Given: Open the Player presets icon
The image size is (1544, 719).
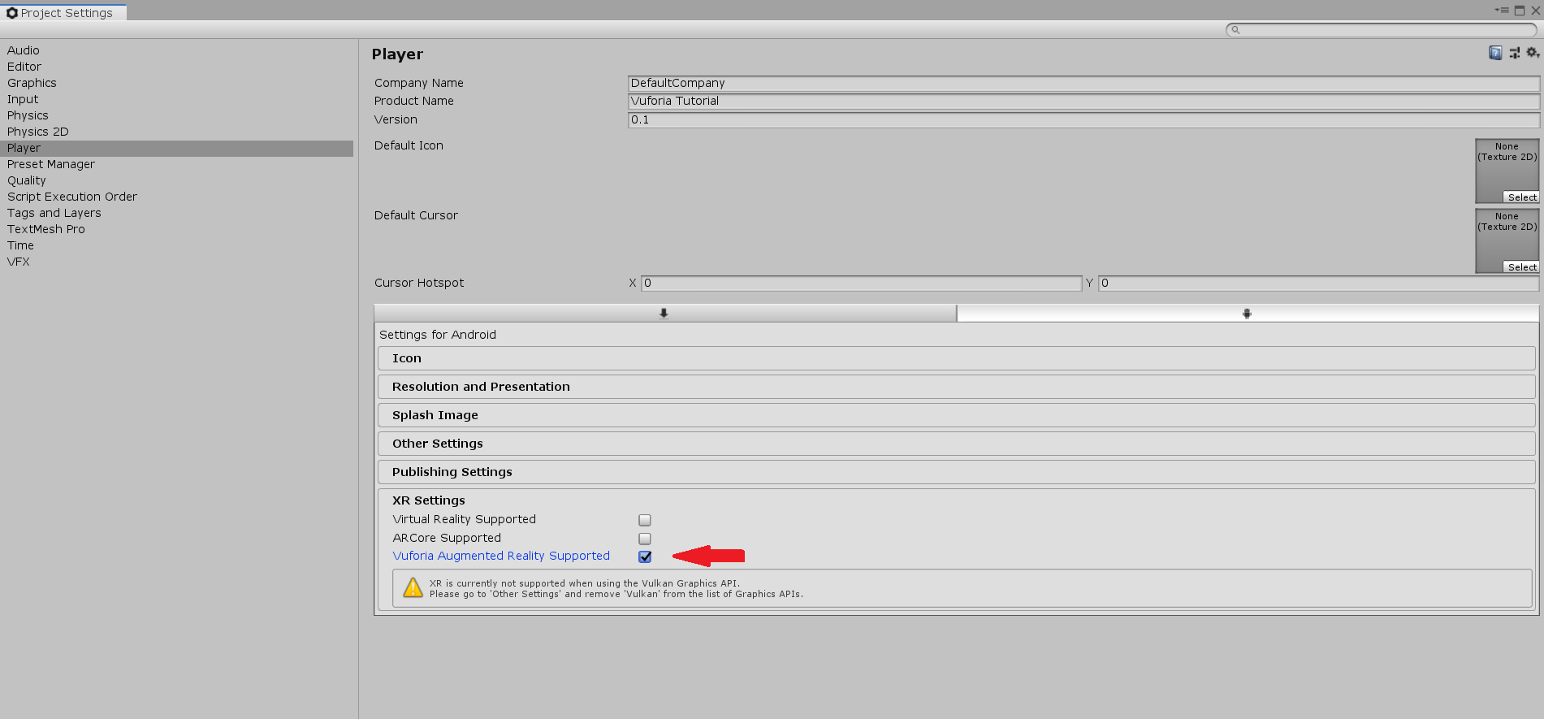Looking at the screenshot, I should pos(1515,53).
